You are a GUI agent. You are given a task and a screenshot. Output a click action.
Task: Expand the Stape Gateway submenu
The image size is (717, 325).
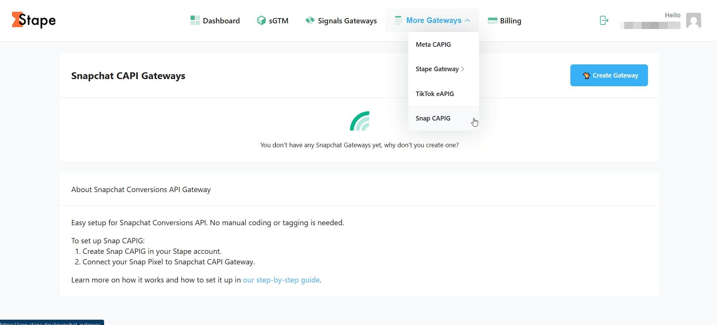click(x=444, y=69)
